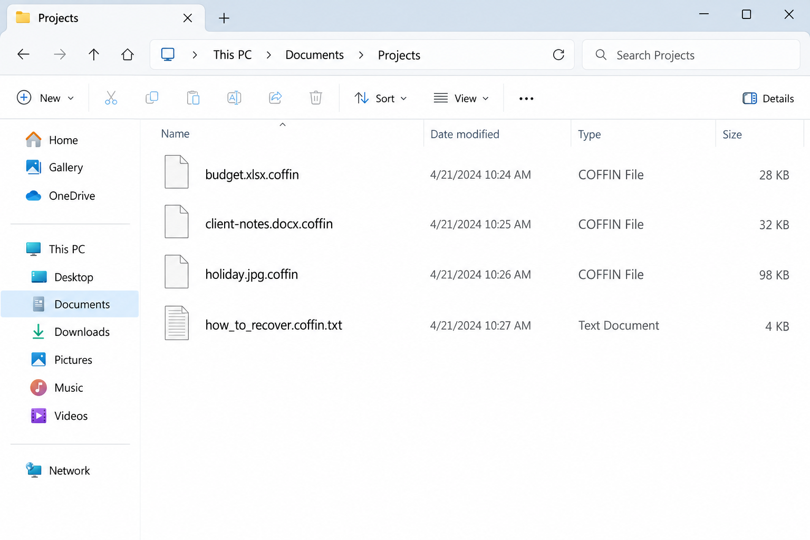Screen dimensions: 810x540
Task: Click the Home icon in navigation bar
Action: coord(128,54)
